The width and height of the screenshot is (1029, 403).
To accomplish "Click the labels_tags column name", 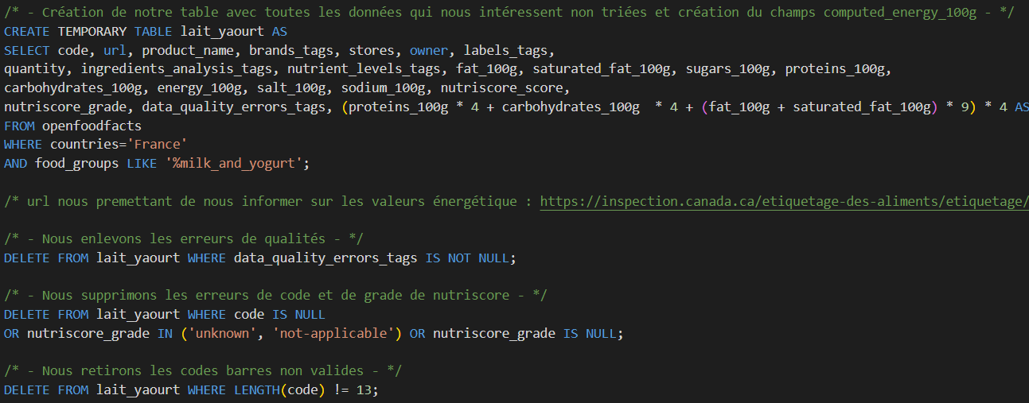I will 505,50.
